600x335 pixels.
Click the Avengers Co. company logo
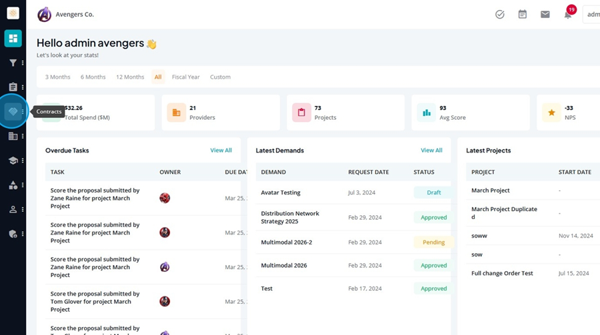[x=45, y=15]
